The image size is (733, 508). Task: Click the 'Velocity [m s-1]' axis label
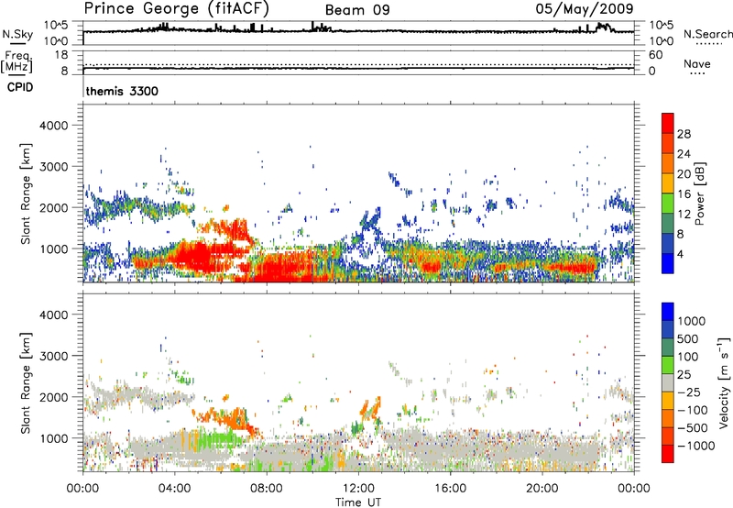click(x=724, y=382)
